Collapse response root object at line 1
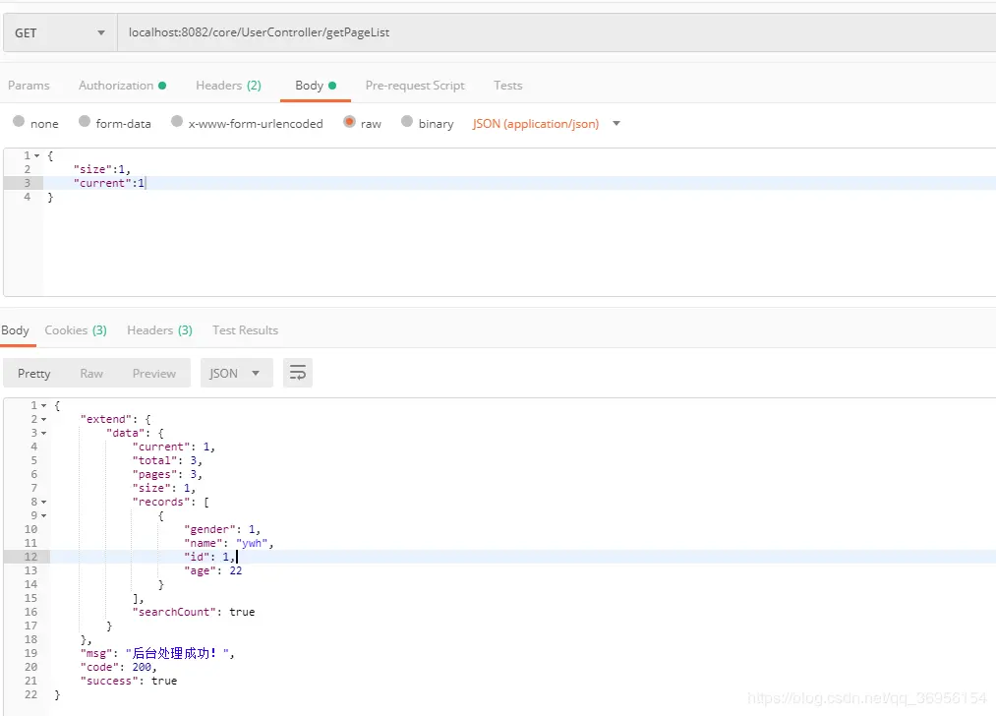 [x=44, y=405]
